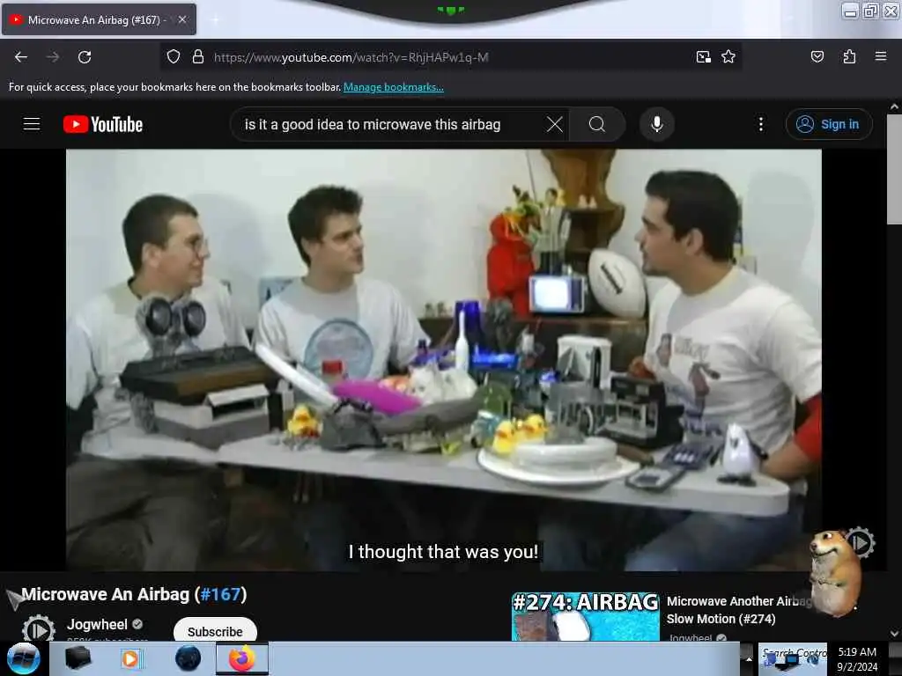
Task: Open the Windows Start menu orb
Action: coord(23,658)
